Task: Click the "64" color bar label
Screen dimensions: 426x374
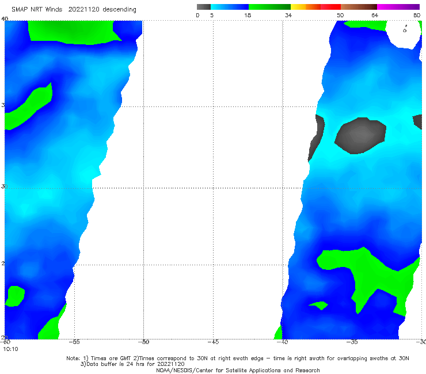Action: (375, 15)
